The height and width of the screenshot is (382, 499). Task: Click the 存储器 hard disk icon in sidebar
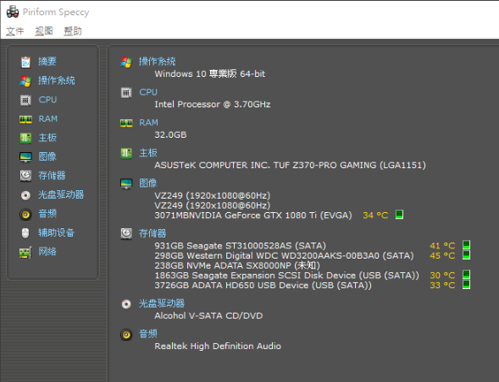pos(25,176)
